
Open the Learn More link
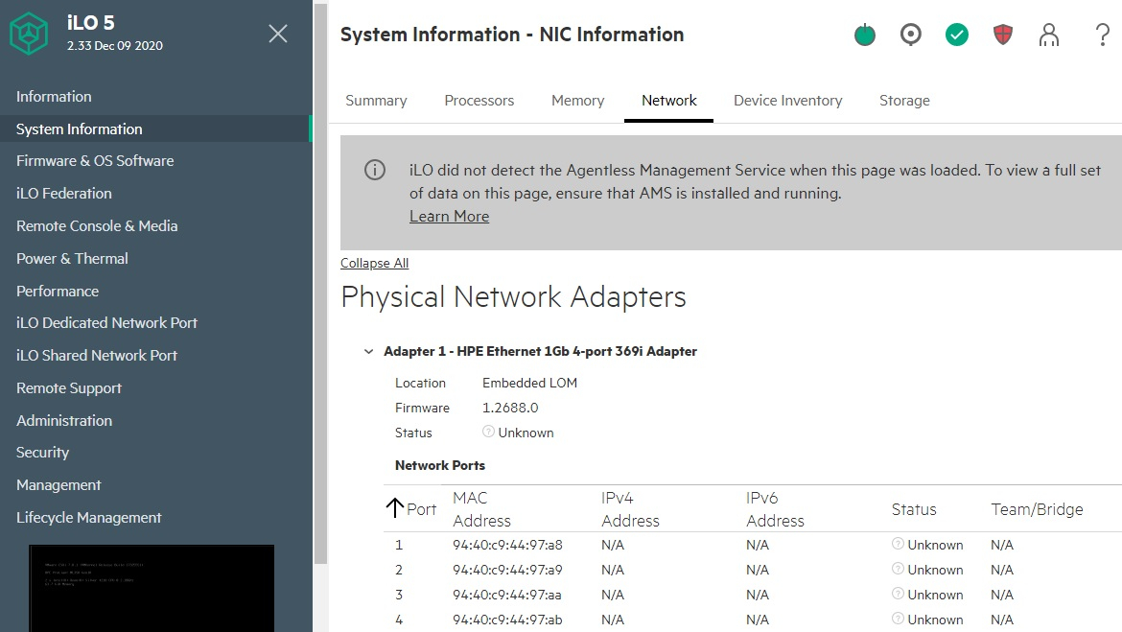pyautogui.click(x=449, y=216)
